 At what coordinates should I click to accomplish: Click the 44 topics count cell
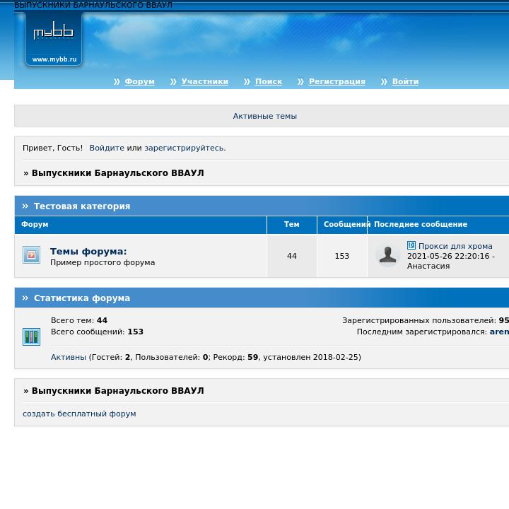tap(292, 256)
